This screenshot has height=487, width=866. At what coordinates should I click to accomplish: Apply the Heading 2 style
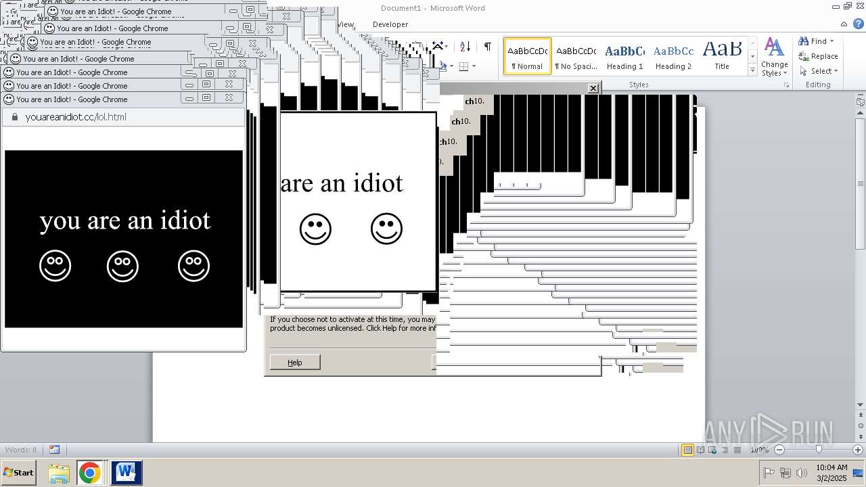(x=673, y=56)
